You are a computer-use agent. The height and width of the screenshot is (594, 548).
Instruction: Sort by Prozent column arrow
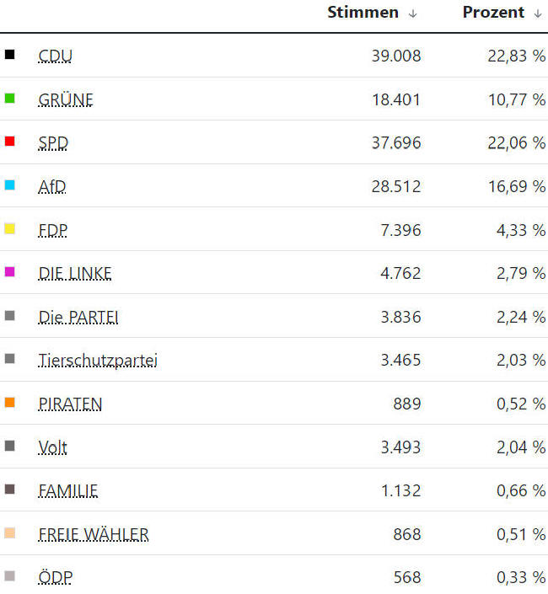(538, 13)
